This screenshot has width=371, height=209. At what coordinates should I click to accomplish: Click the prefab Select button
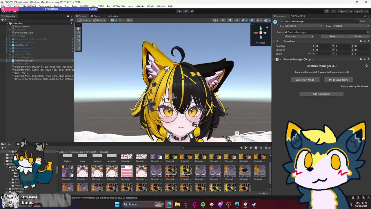(x=333, y=37)
